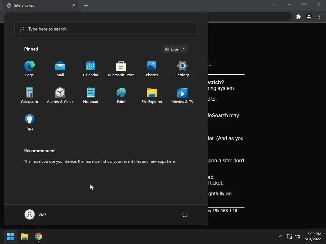Viewport: 326px width, 244px height.
Task: Focus the Type here to search box
Action: pos(106,29)
